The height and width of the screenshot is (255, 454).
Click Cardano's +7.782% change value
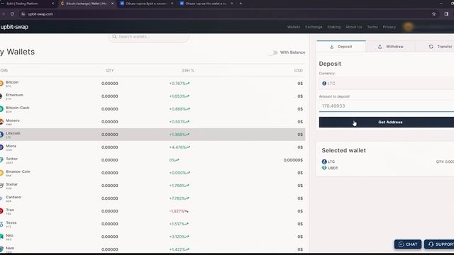[179, 198]
